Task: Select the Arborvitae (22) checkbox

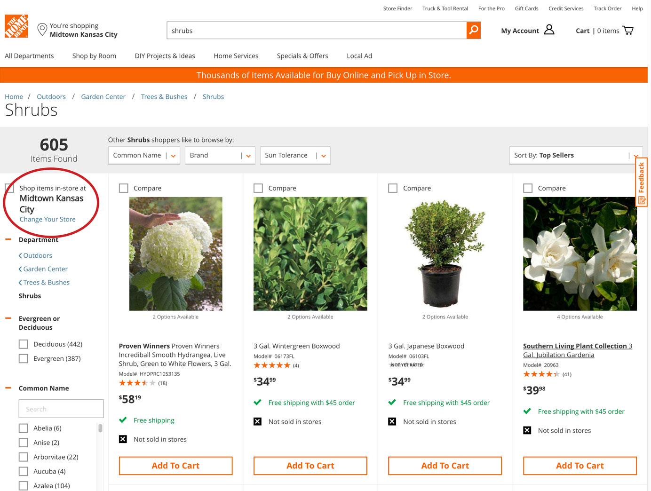Action: tap(24, 457)
